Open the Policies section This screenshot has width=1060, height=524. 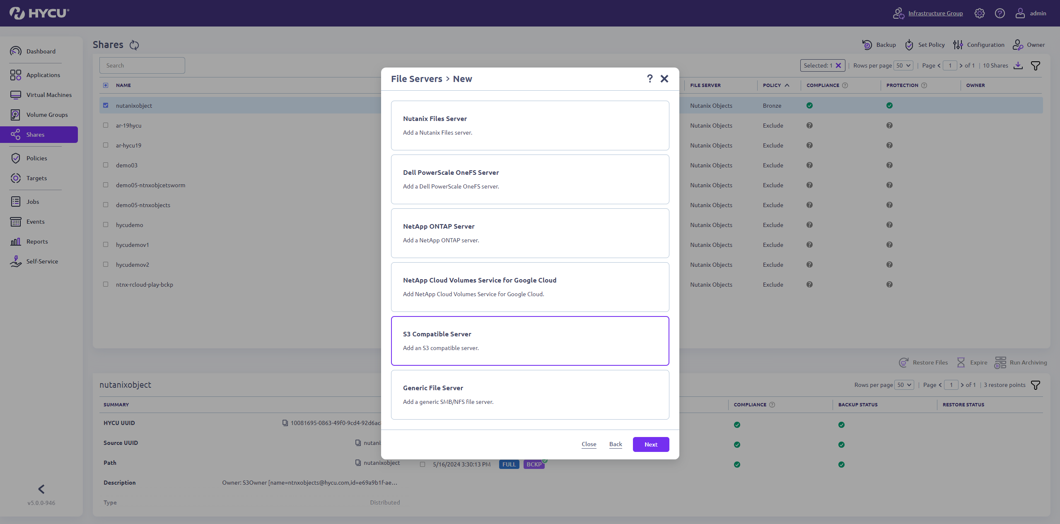click(36, 158)
